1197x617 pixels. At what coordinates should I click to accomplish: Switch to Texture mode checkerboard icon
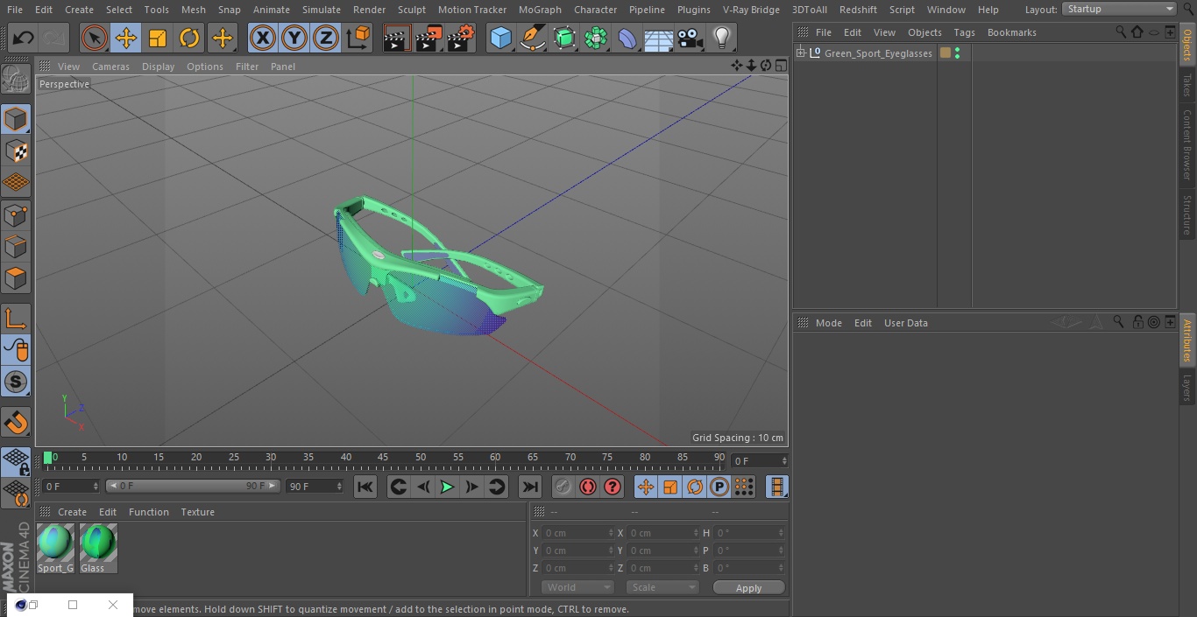16,151
